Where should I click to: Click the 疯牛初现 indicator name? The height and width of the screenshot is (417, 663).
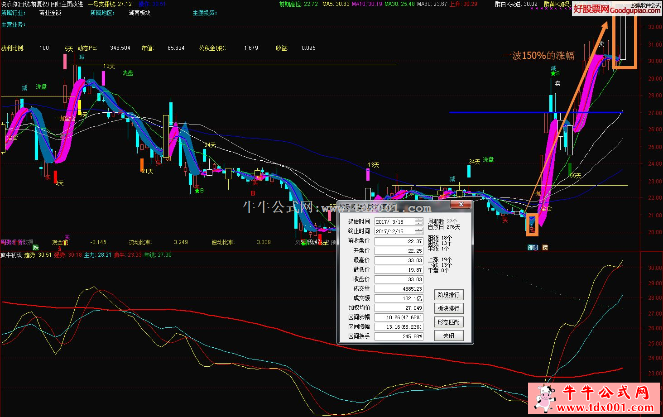(11, 255)
